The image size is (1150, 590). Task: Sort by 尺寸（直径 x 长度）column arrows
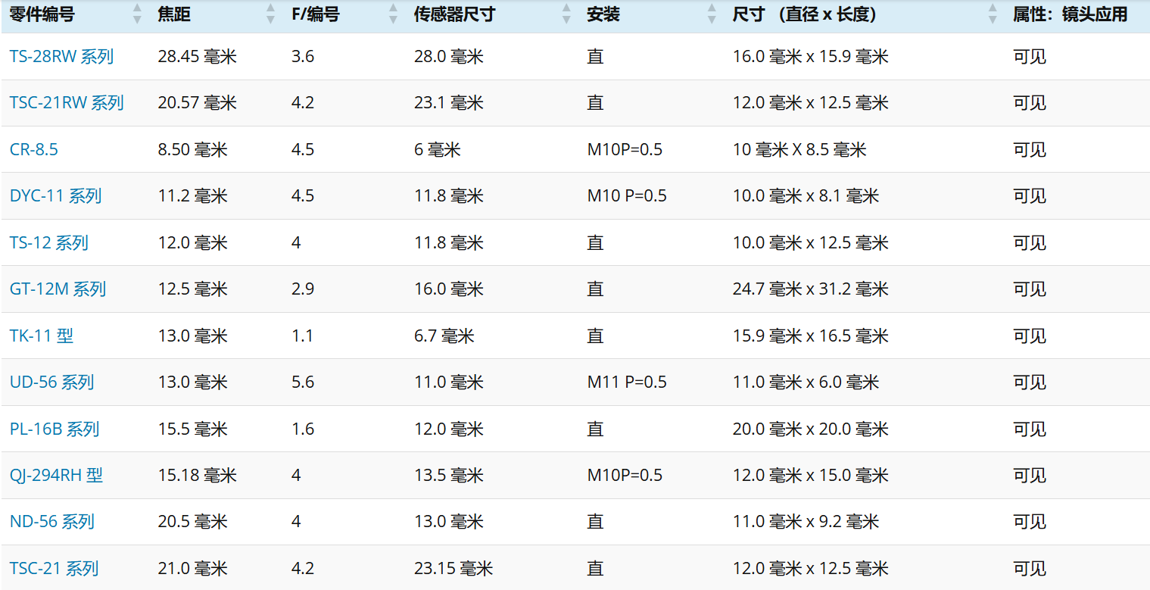click(x=993, y=14)
